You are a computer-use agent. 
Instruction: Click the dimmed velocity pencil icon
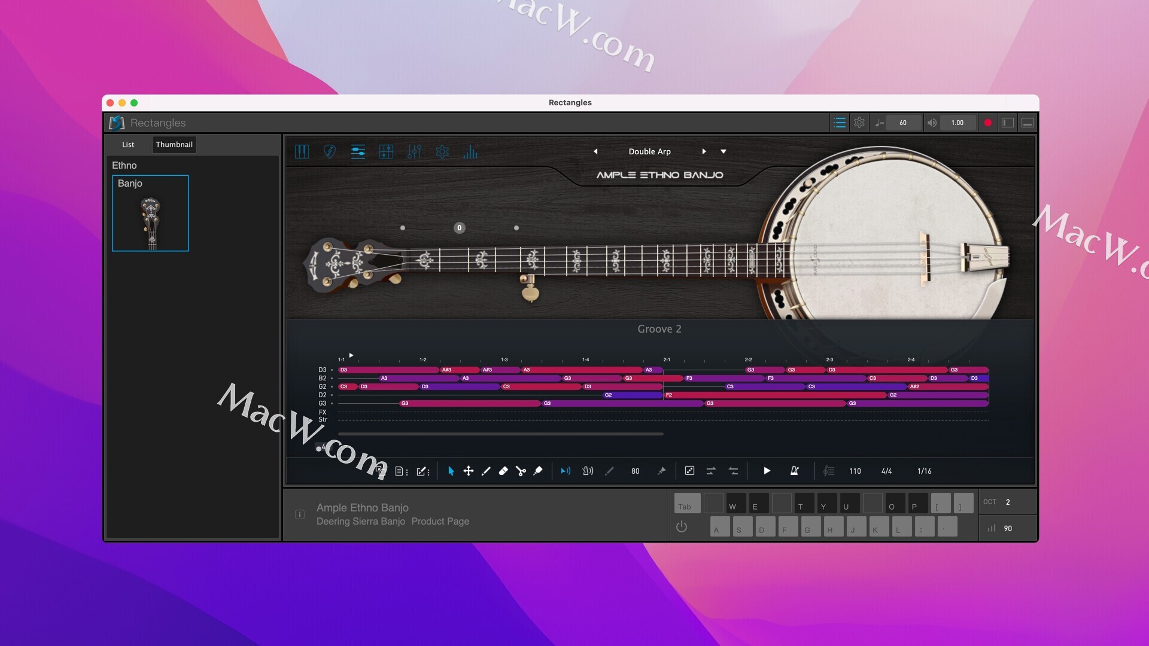point(609,471)
